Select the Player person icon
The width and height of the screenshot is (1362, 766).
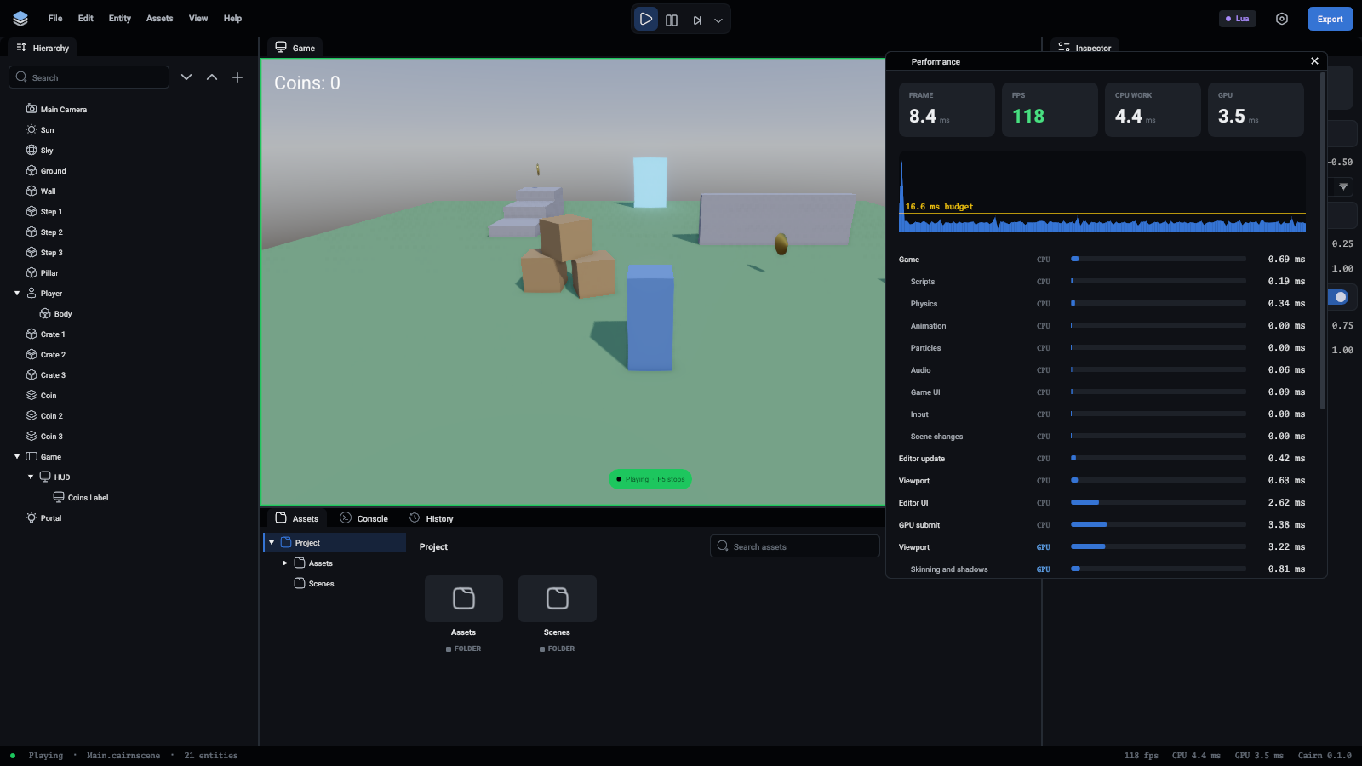click(x=31, y=293)
